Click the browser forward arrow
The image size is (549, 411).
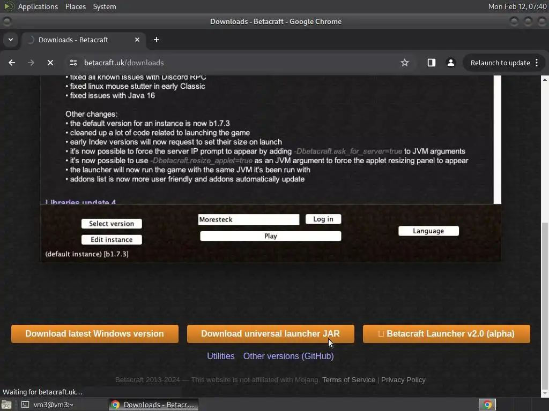(31, 63)
